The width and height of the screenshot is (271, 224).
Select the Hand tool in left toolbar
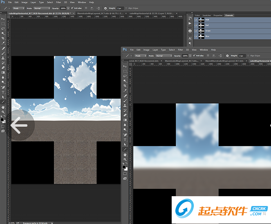point(3,107)
